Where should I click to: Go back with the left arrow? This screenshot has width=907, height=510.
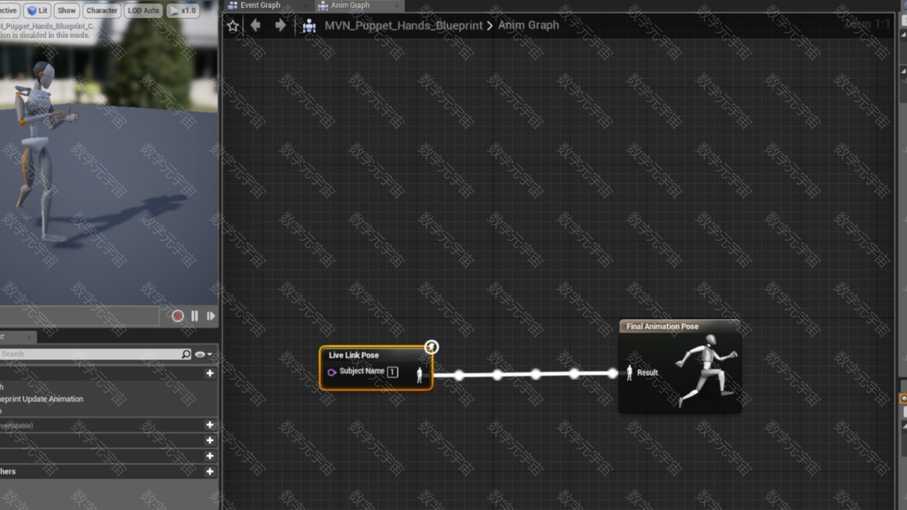coord(256,25)
